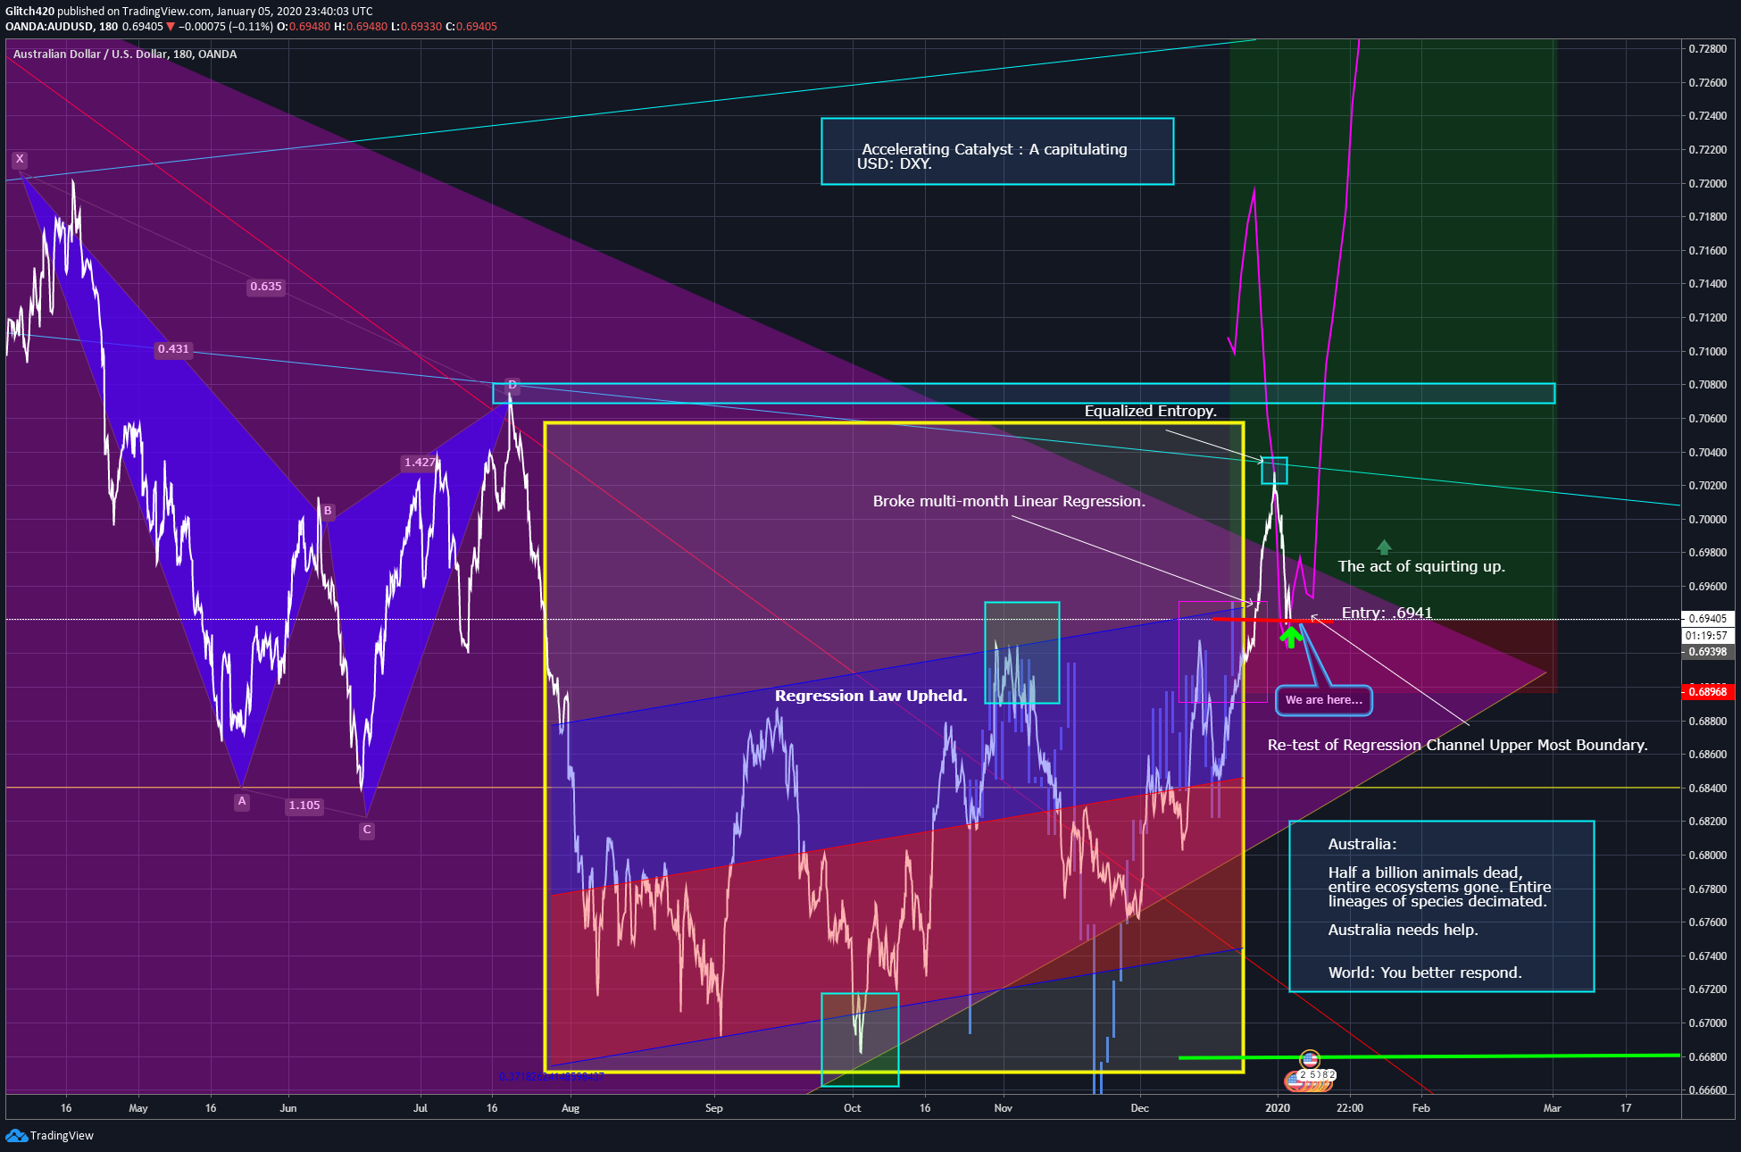The width and height of the screenshot is (1741, 1152).
Task: Select the harmonic pattern point B label
Action: pyautogui.click(x=328, y=511)
